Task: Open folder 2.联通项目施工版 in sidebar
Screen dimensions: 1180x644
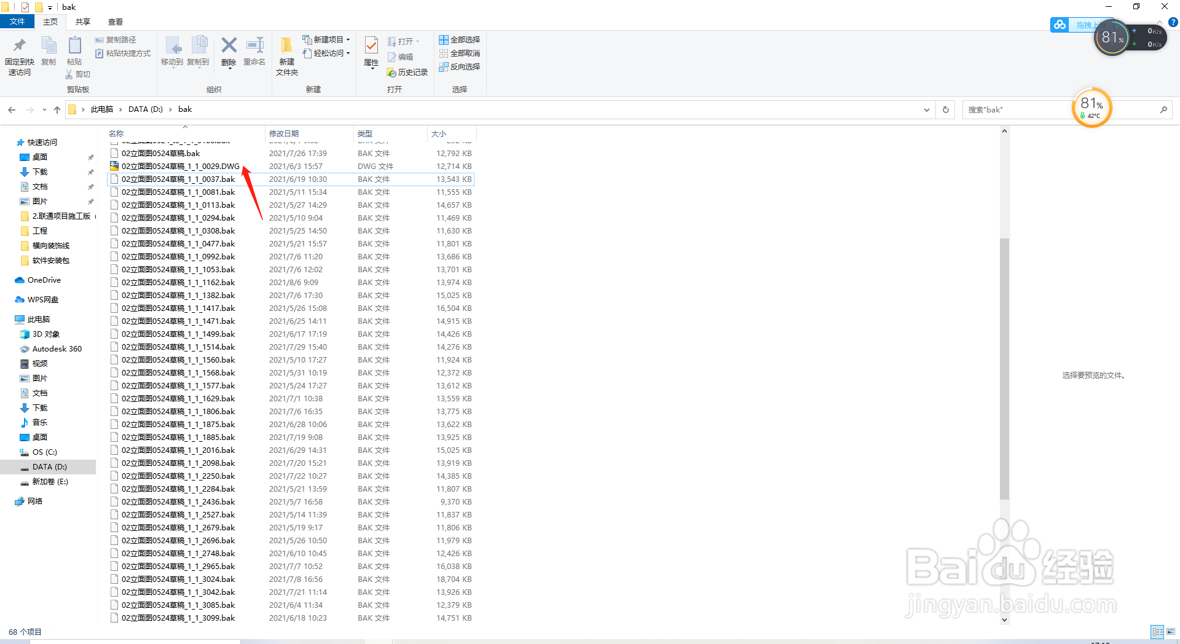Action: tap(61, 216)
